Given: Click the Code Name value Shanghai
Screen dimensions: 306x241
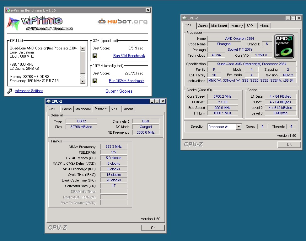Looking at the screenshot, I should click(x=224, y=44).
